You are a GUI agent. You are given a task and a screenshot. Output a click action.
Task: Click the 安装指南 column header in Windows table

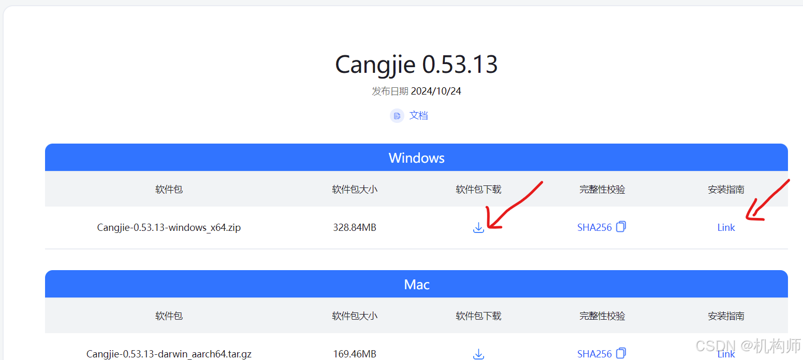tap(726, 189)
